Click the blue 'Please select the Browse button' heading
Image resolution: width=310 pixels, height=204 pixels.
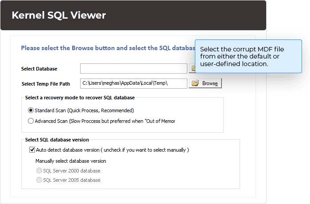108,48
